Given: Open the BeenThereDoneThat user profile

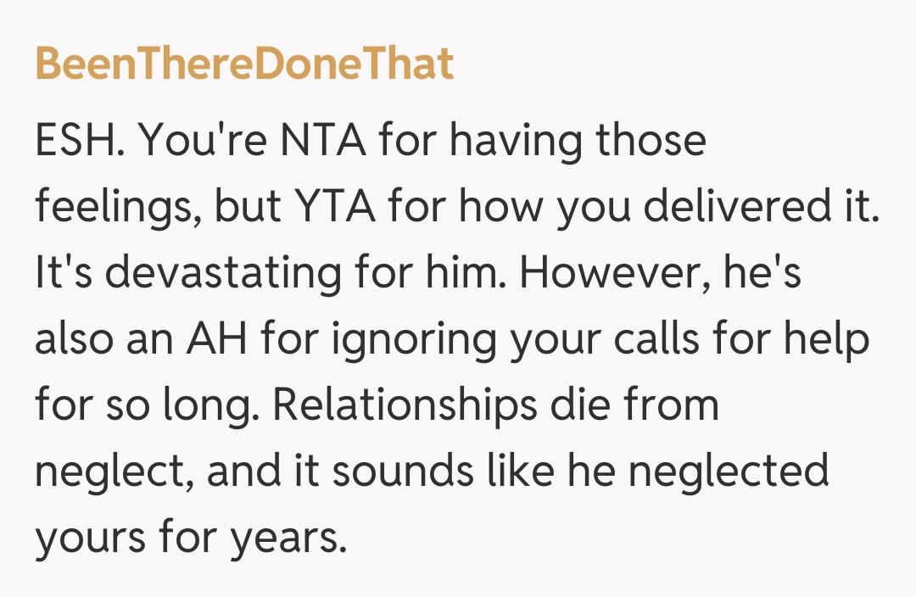Looking at the screenshot, I should [x=244, y=65].
